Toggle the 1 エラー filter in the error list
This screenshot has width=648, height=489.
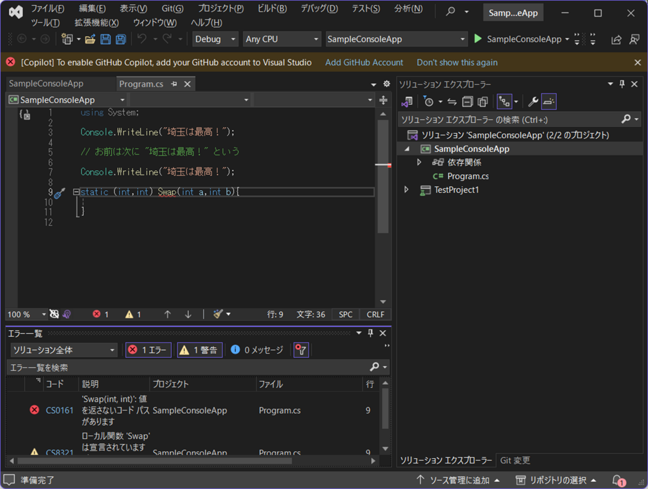[x=148, y=350]
